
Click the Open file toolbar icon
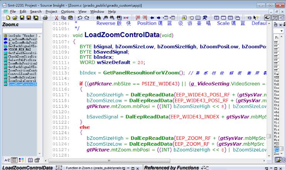(14, 18)
